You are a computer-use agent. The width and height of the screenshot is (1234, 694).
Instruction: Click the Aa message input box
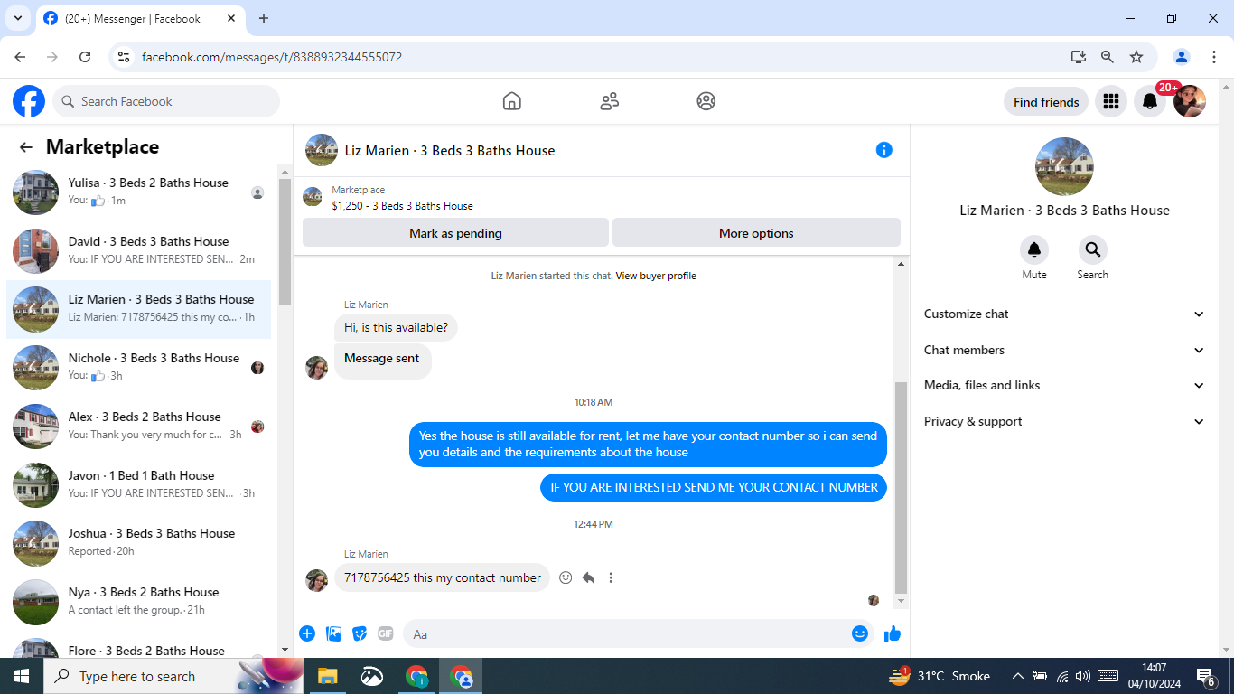click(639, 634)
